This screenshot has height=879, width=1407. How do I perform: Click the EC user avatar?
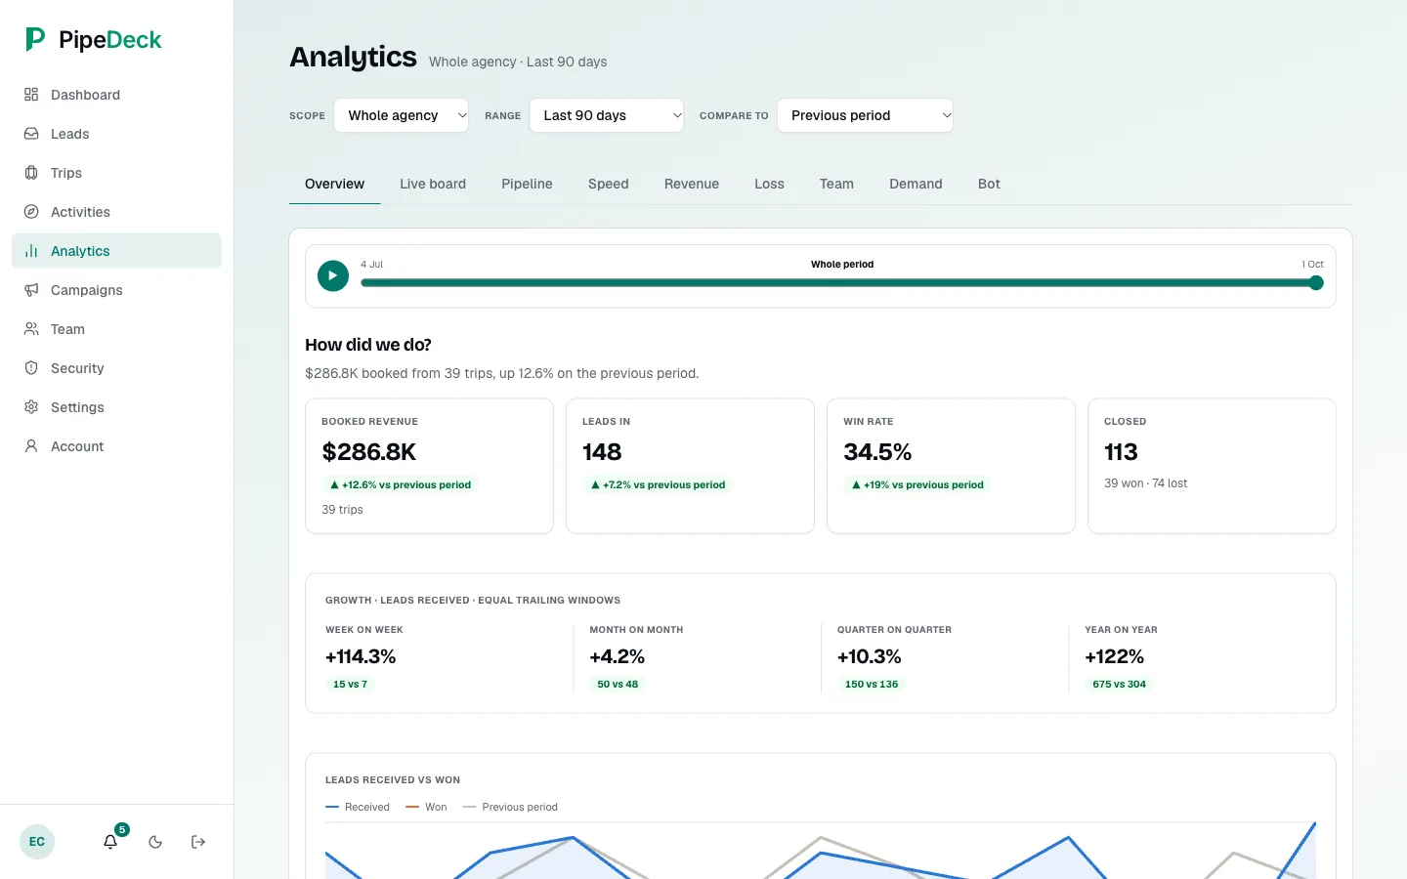click(37, 842)
